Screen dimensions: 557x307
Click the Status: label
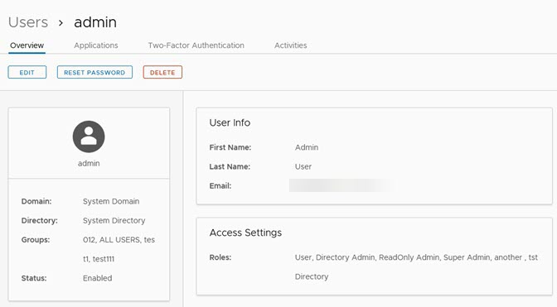tap(34, 278)
